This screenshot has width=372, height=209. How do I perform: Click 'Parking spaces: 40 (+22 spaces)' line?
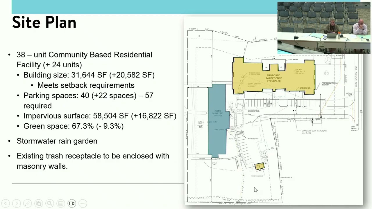88,100
